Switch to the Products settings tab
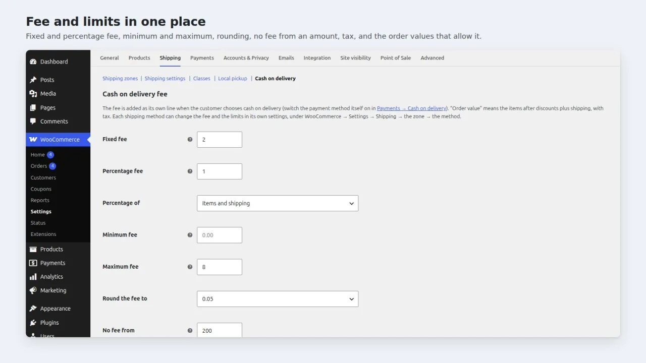 [x=139, y=58]
